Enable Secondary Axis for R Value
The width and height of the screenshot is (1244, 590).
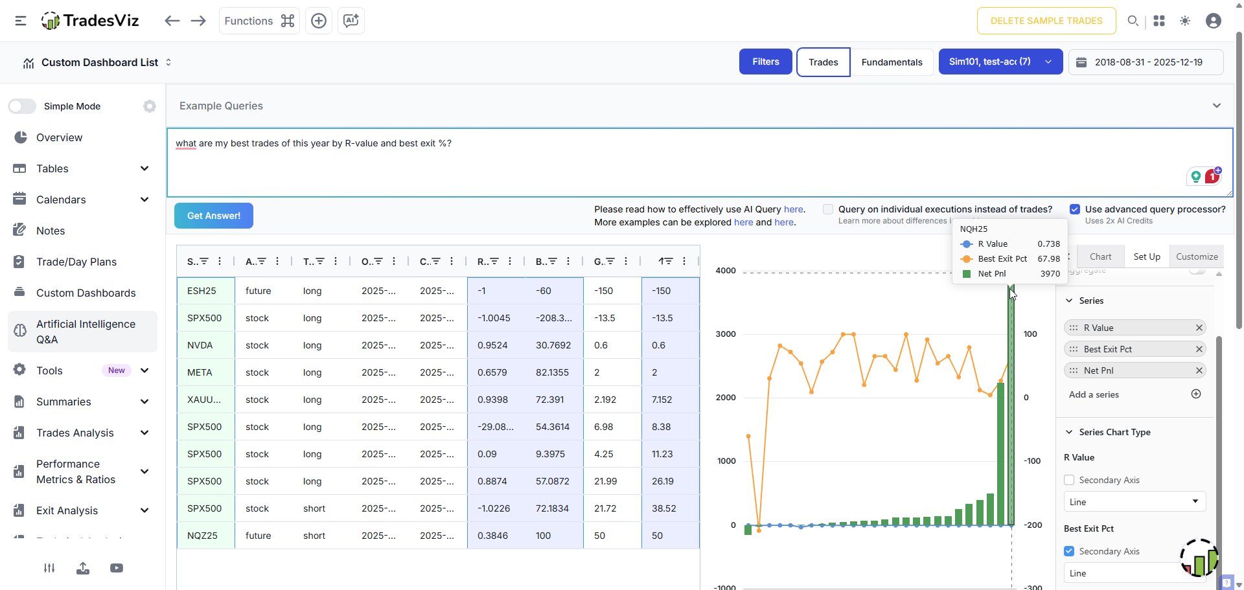tap(1069, 480)
